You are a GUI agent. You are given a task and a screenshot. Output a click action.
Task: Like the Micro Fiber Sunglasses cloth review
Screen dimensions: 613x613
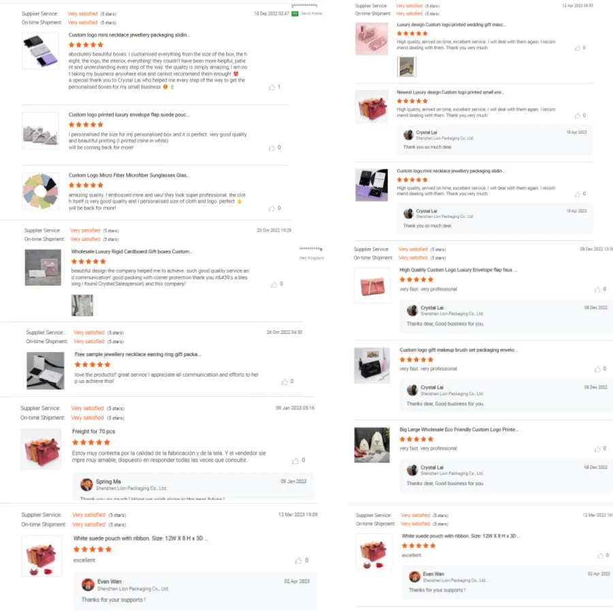pos(272,208)
